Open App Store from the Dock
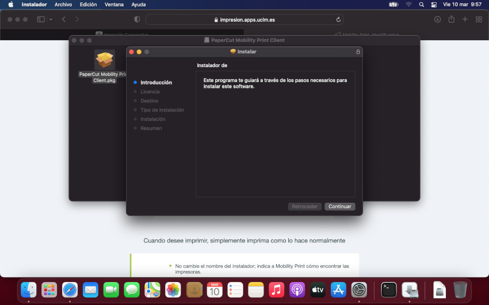 [x=338, y=289]
